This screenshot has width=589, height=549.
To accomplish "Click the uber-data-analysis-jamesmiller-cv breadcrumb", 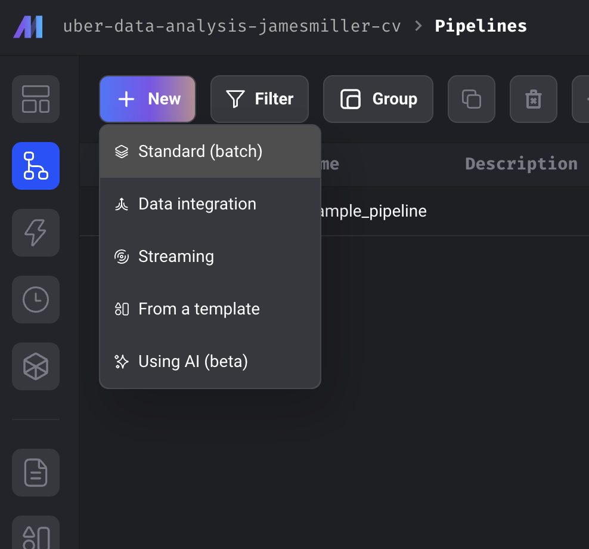I will 232,26.
